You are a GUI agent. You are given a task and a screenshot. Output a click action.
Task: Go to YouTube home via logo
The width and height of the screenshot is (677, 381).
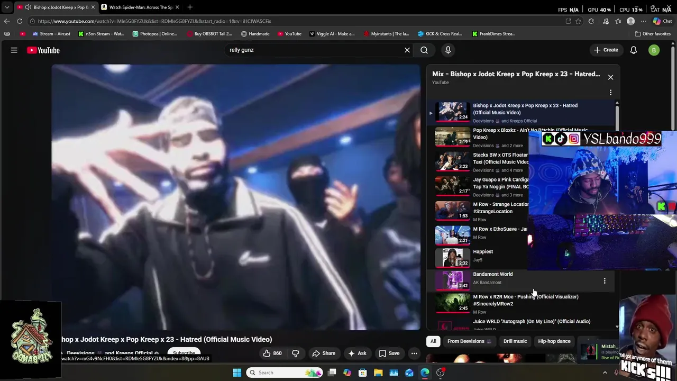[43, 50]
